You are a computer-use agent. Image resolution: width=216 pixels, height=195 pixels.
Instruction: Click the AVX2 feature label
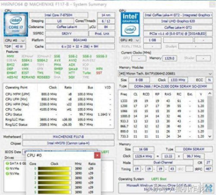click(73, 61)
